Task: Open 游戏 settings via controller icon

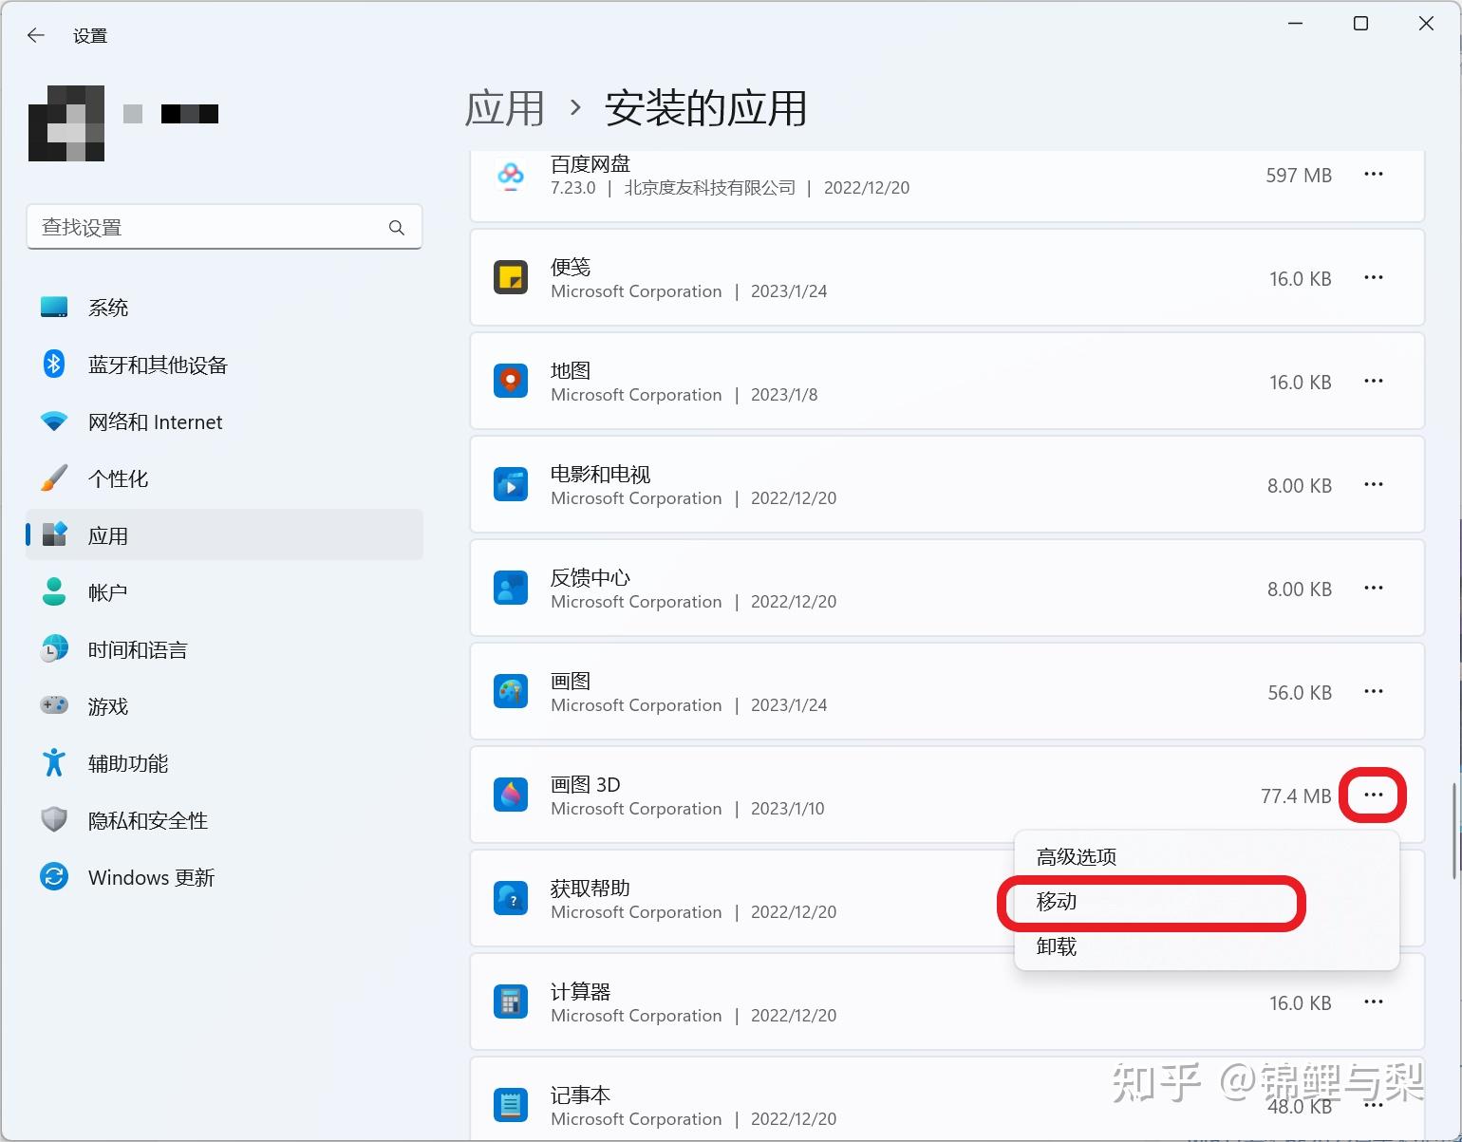Action: pos(54,705)
